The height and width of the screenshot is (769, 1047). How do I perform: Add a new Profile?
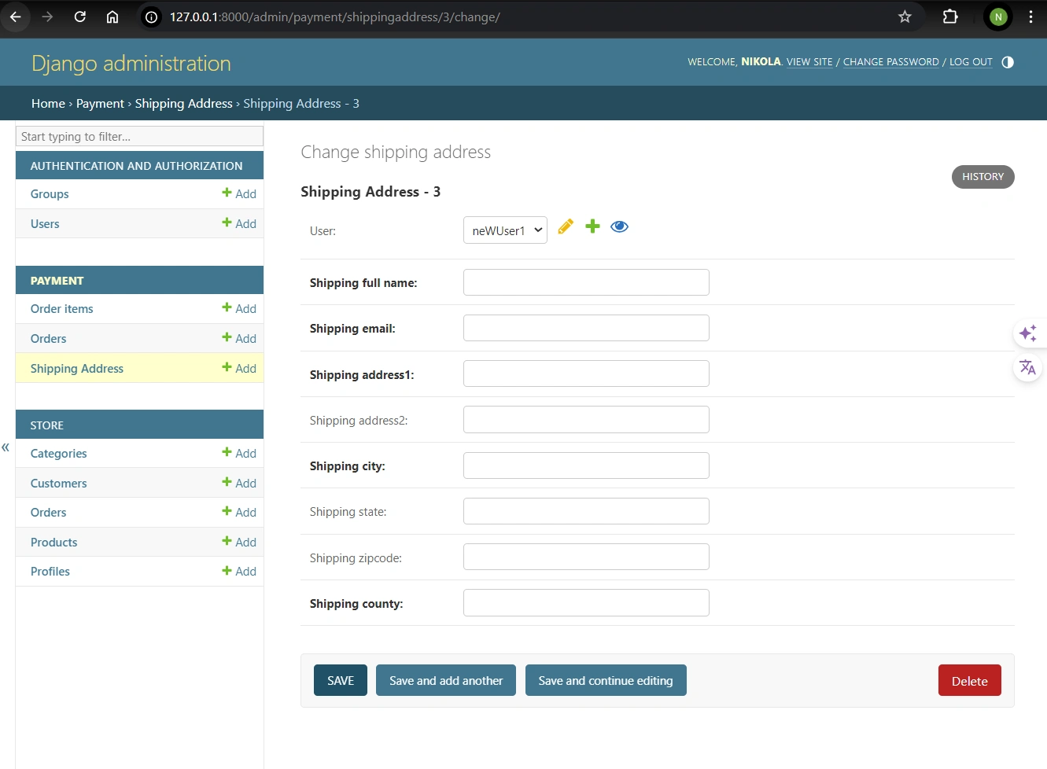239,571
